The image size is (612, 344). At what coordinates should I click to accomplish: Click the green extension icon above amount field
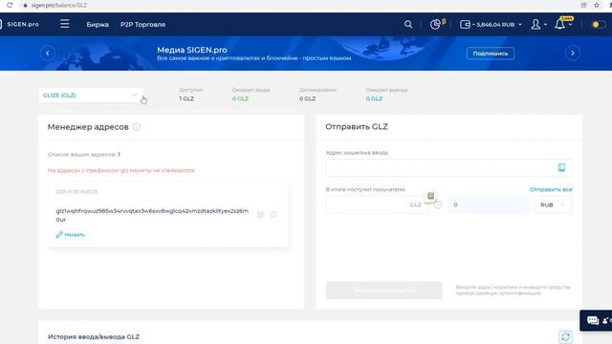pos(430,196)
